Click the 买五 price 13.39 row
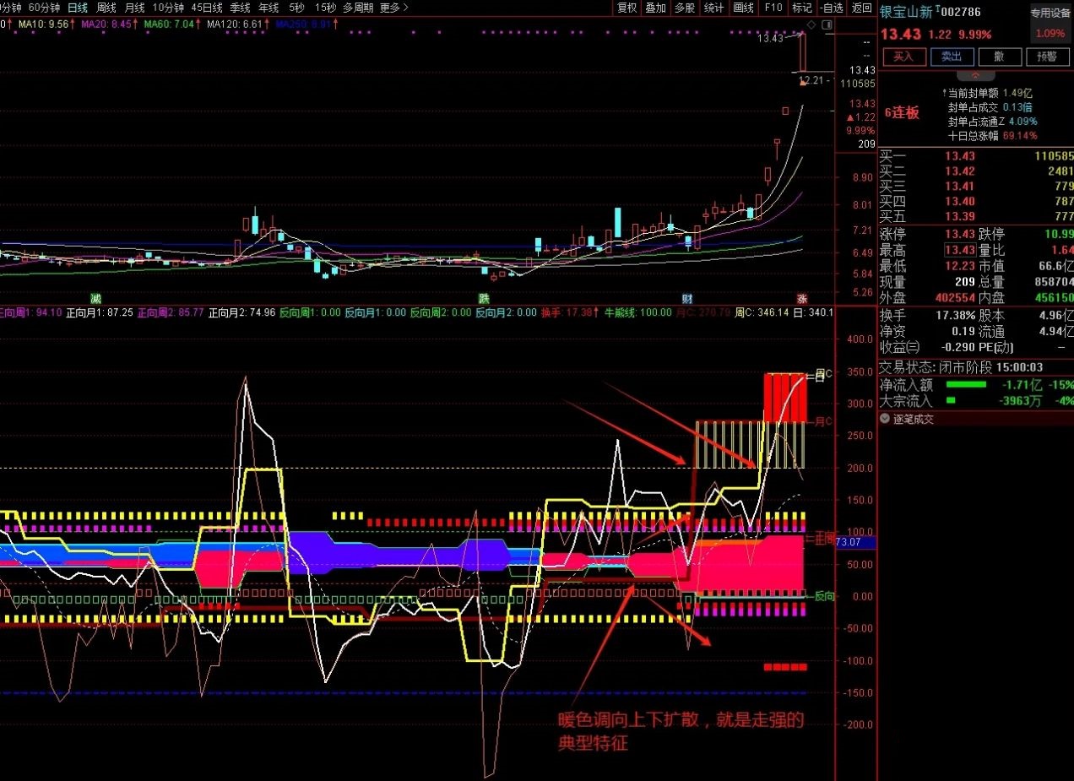 [x=975, y=217]
